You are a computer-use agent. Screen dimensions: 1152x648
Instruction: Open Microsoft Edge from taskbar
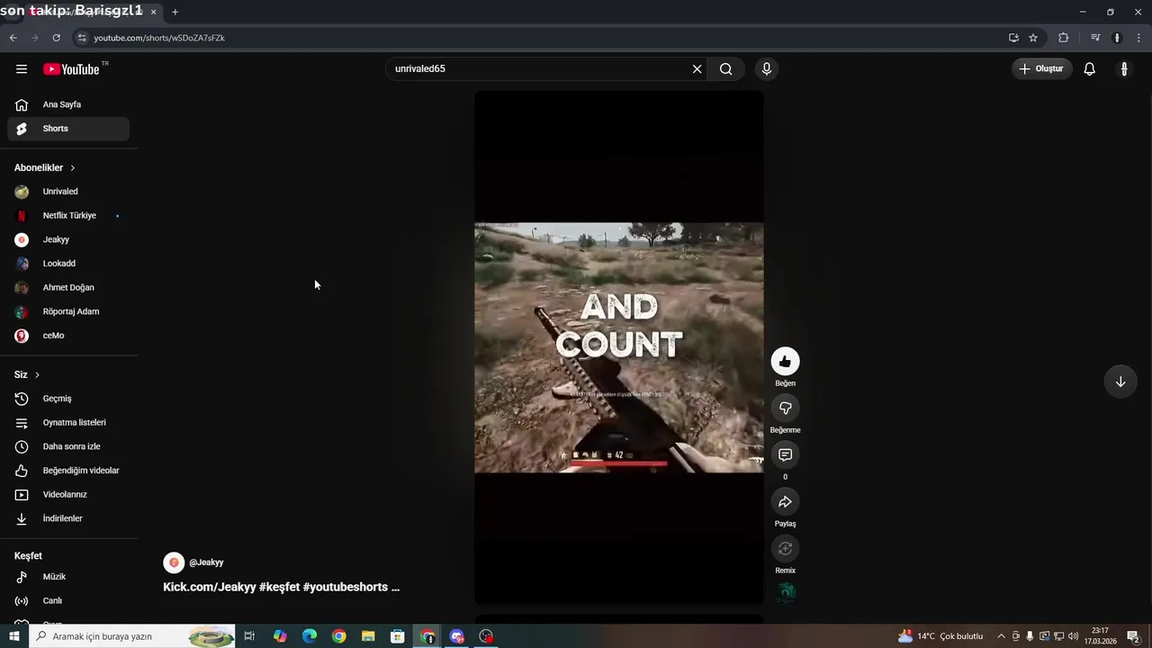pos(310,636)
